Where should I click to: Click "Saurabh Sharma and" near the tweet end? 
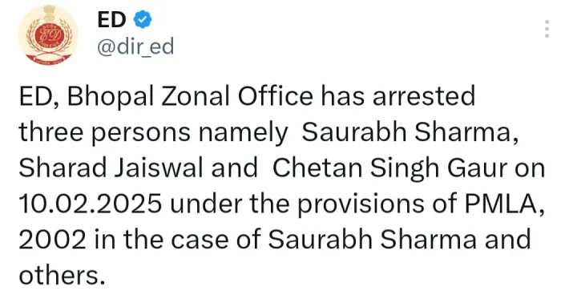point(400,240)
